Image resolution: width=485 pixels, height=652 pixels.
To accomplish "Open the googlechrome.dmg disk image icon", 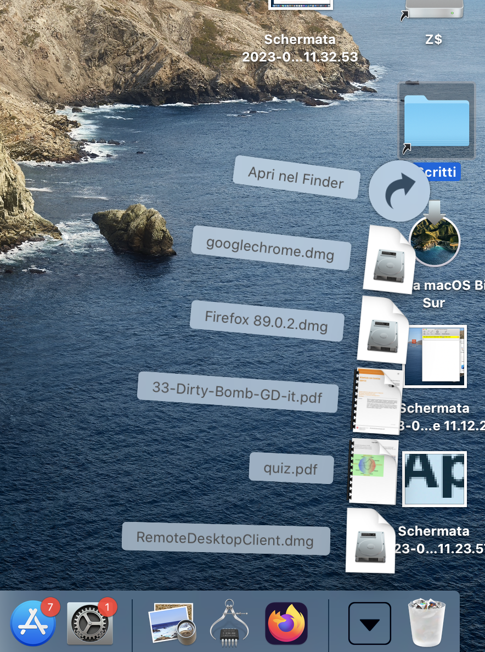I will point(389,260).
